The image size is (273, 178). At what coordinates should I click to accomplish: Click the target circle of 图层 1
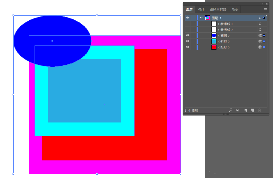260,18
